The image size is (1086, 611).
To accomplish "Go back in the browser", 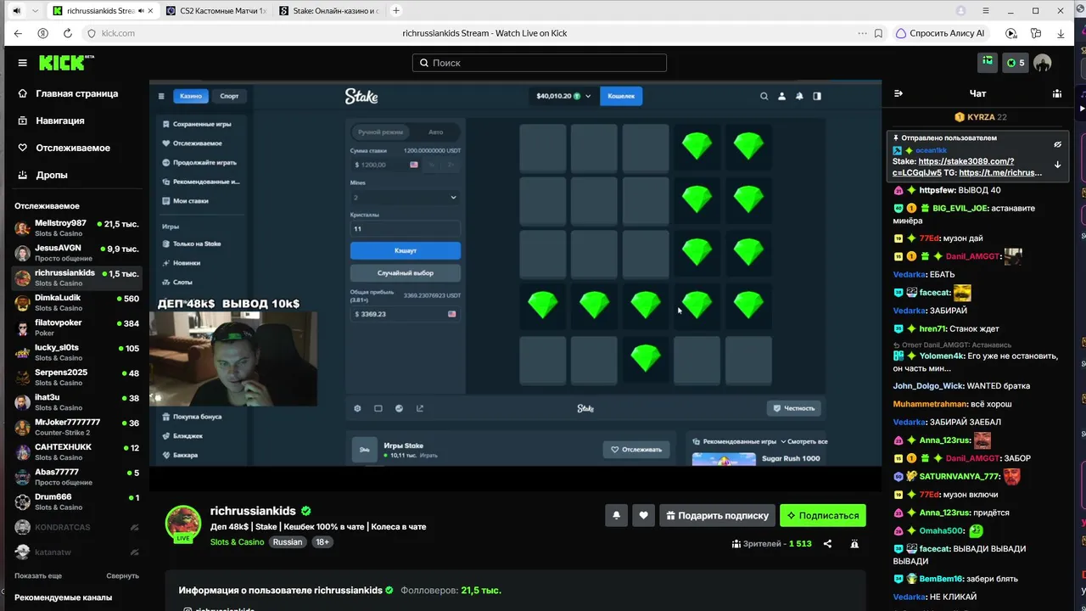I will click(x=18, y=33).
